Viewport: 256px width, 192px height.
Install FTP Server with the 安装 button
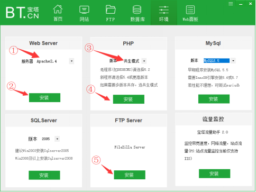point(130,175)
